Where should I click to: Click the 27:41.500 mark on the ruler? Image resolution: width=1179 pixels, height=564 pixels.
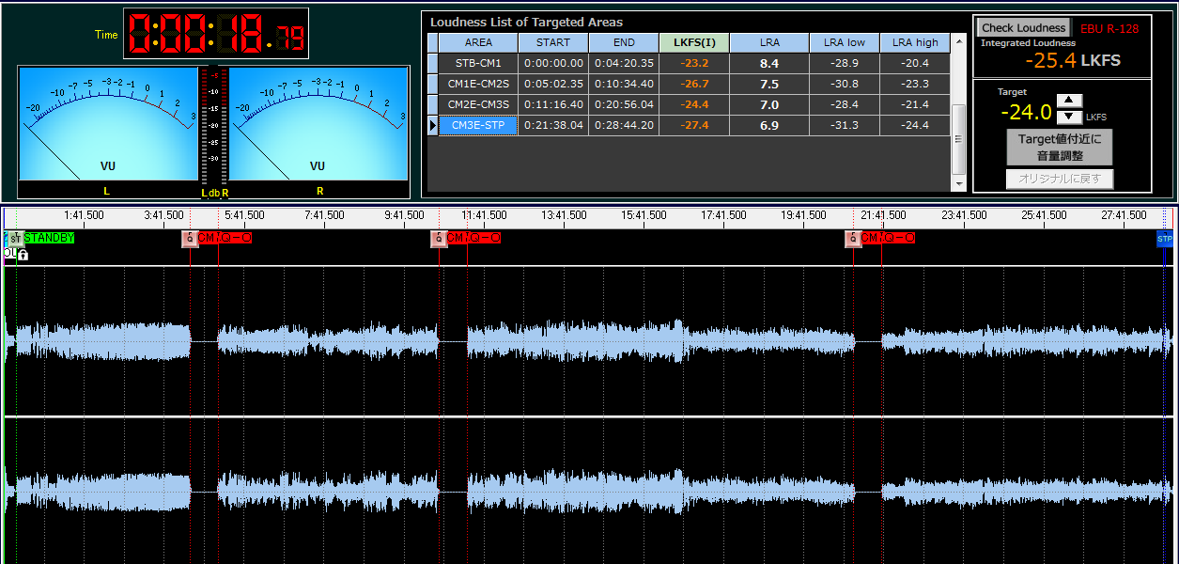pyautogui.click(x=1124, y=215)
